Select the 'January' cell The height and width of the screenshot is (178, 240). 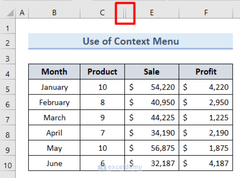54,87
